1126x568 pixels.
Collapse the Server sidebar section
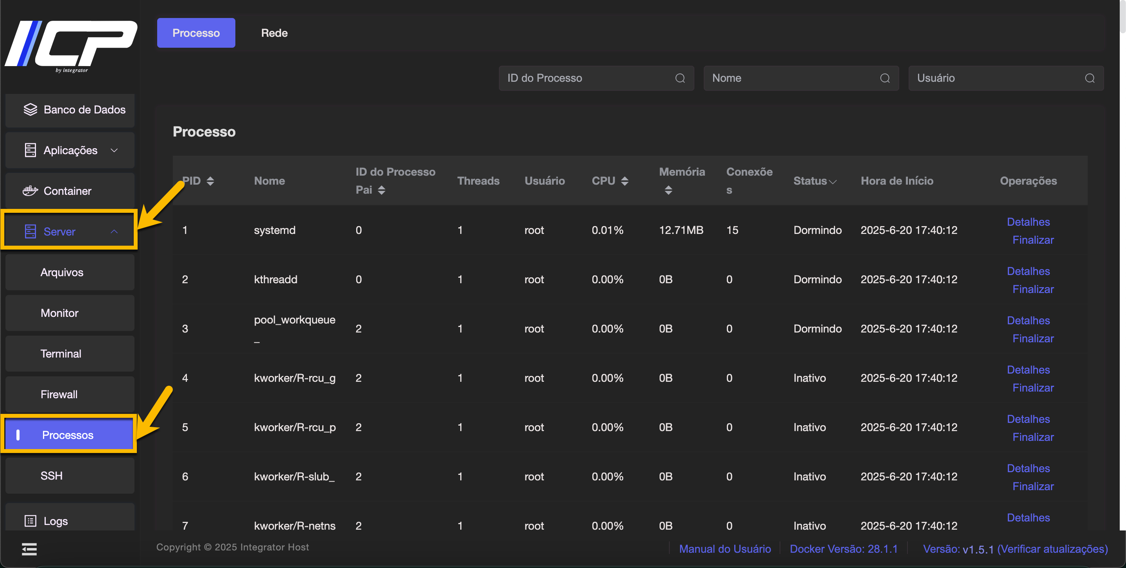tap(70, 231)
